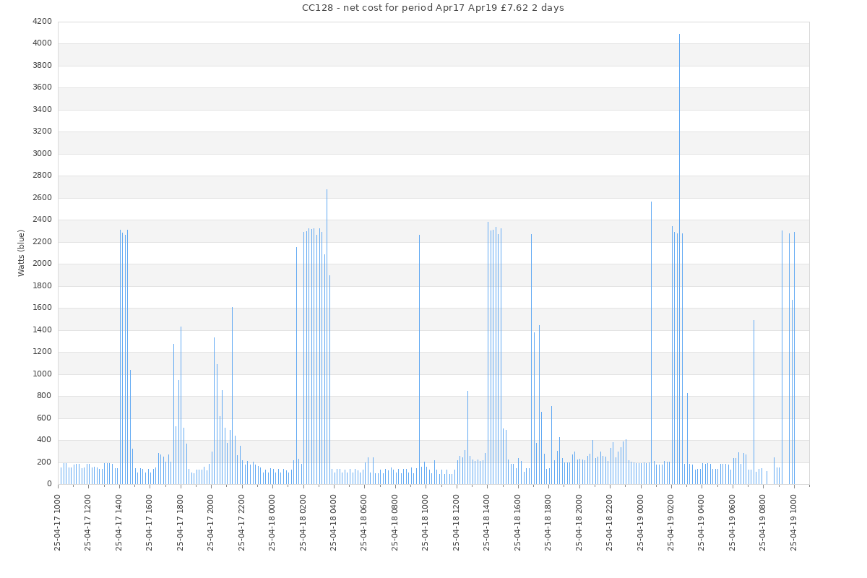Click the isolated 2270-watt spike before 25-04-18 1000
The image size is (867, 578).
coord(419,360)
